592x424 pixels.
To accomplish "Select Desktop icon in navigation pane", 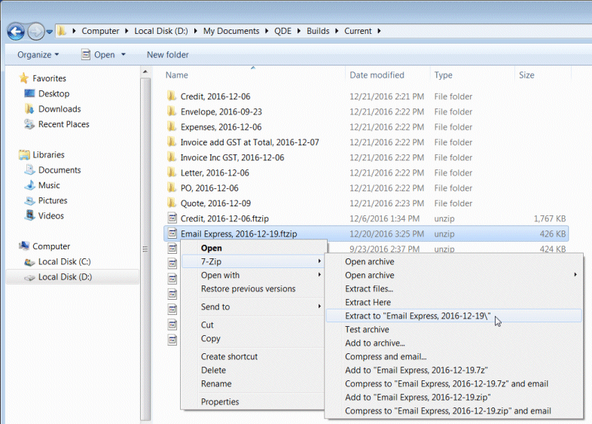I will tap(29, 93).
